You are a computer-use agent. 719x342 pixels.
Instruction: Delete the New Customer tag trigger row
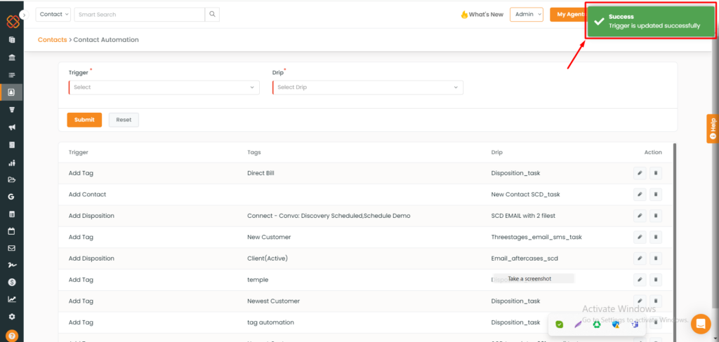(x=656, y=237)
